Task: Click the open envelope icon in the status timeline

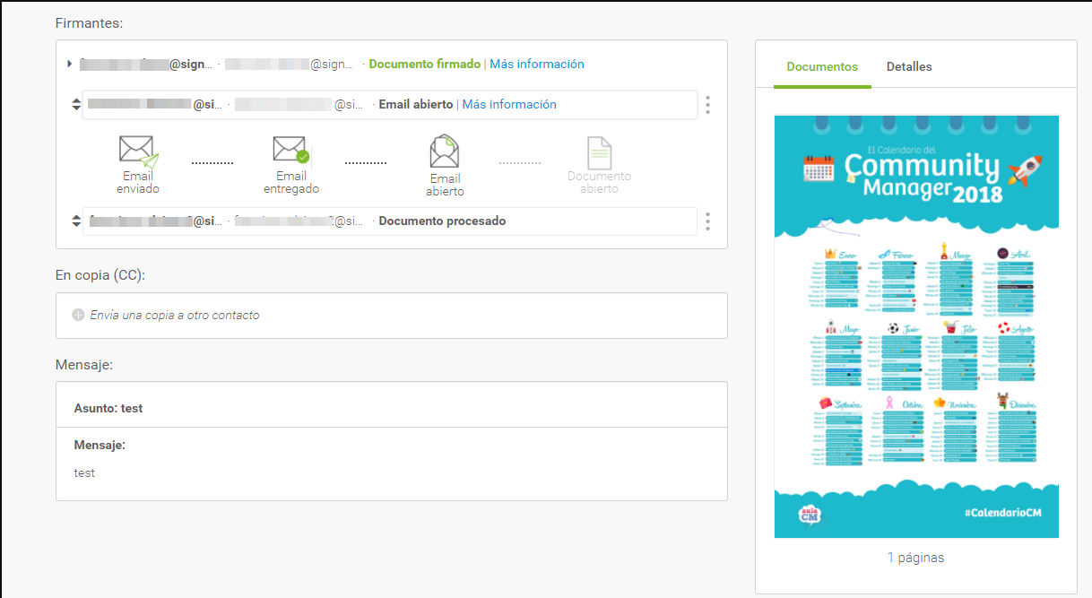Action: click(445, 152)
